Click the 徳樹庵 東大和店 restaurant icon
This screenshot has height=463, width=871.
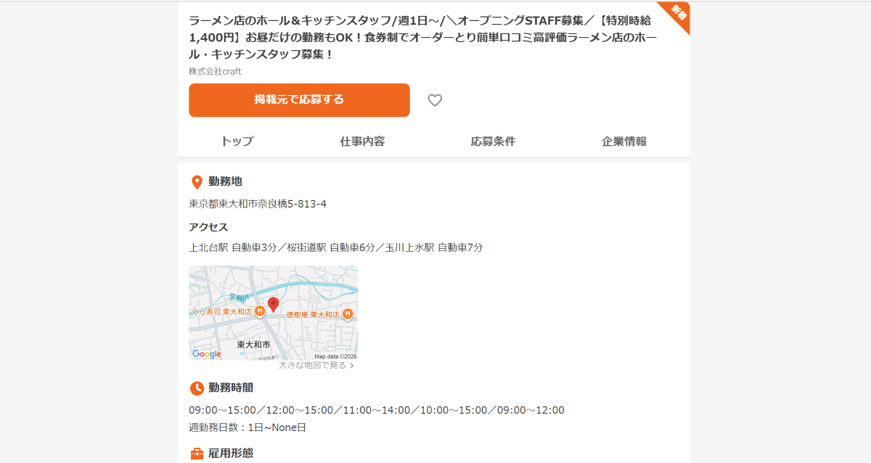[348, 314]
